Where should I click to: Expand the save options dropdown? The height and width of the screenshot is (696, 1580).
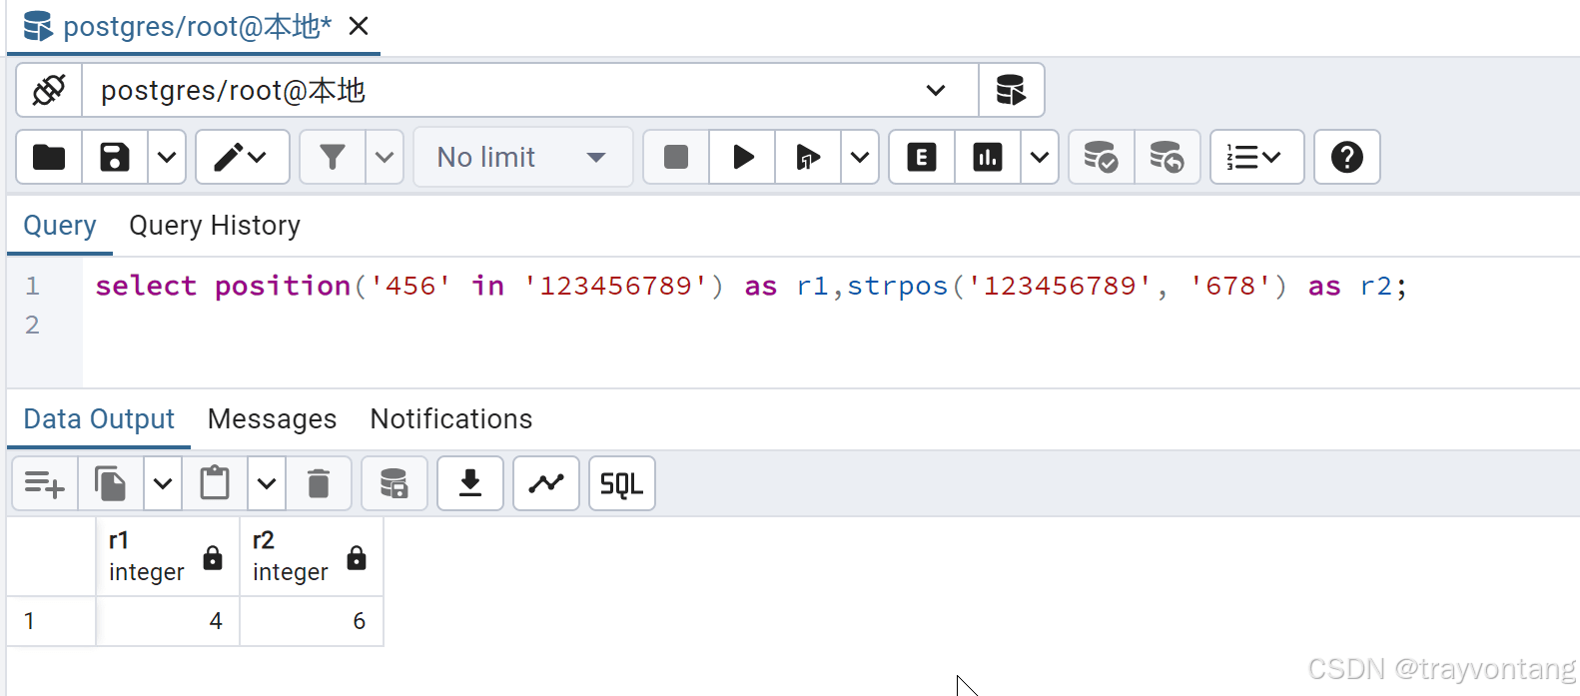point(167,157)
